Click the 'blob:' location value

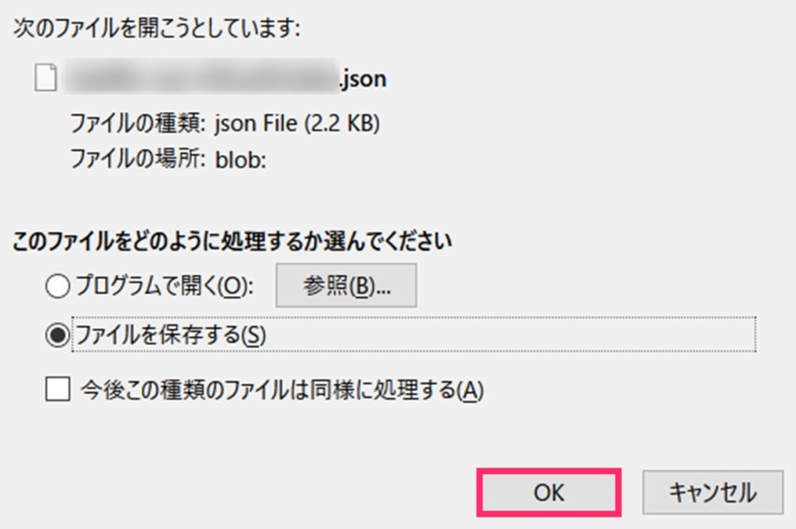coord(241,160)
